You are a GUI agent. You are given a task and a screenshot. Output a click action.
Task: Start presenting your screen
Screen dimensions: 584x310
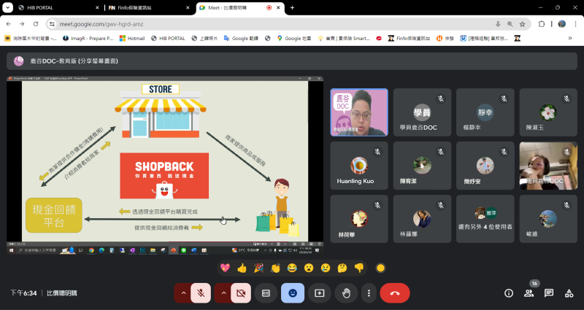point(320,293)
